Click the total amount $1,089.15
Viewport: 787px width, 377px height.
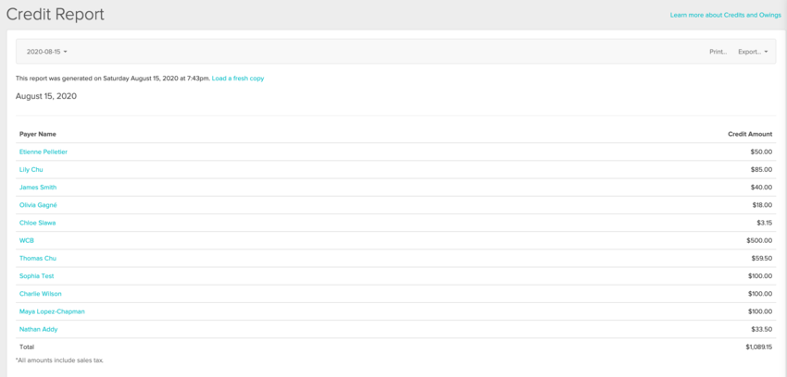point(757,347)
